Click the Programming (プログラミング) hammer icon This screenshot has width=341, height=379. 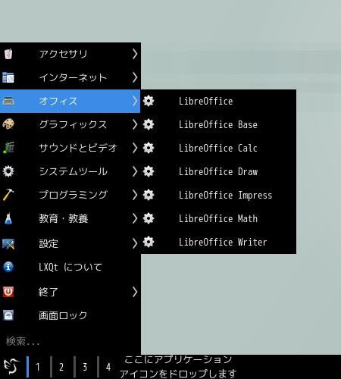click(x=8, y=195)
